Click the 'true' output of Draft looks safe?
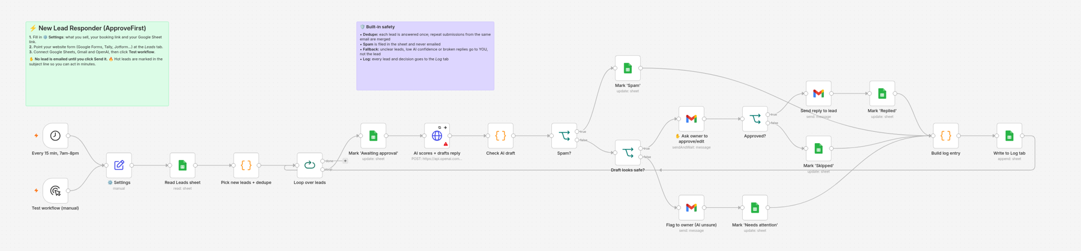The width and height of the screenshot is (1081, 251). point(641,149)
